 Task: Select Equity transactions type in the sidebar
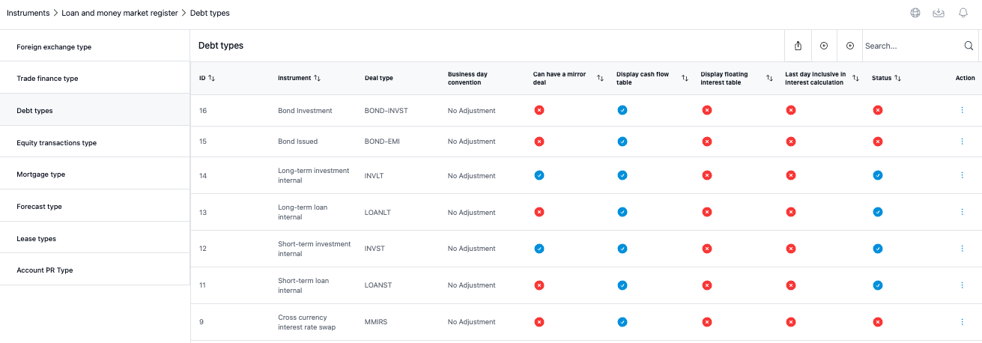(x=95, y=142)
